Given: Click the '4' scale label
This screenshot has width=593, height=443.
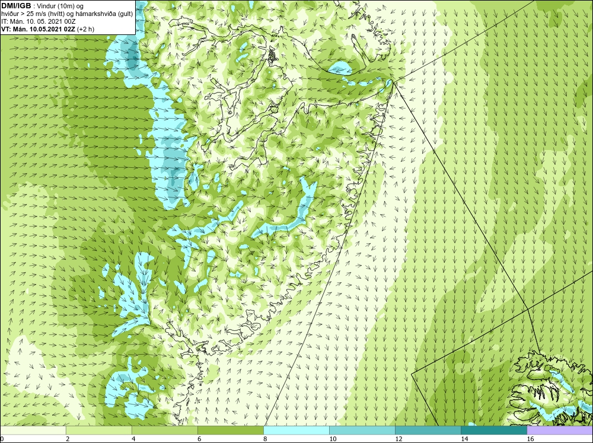Looking at the screenshot, I should 133,439.
